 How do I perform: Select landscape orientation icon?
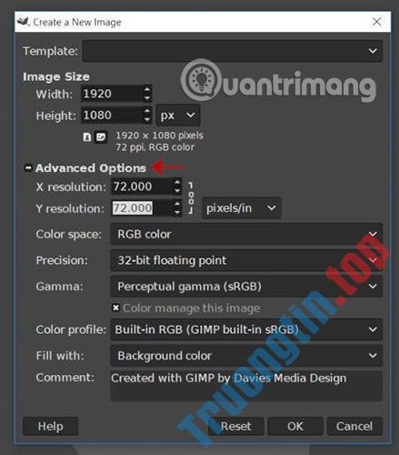[x=101, y=137]
